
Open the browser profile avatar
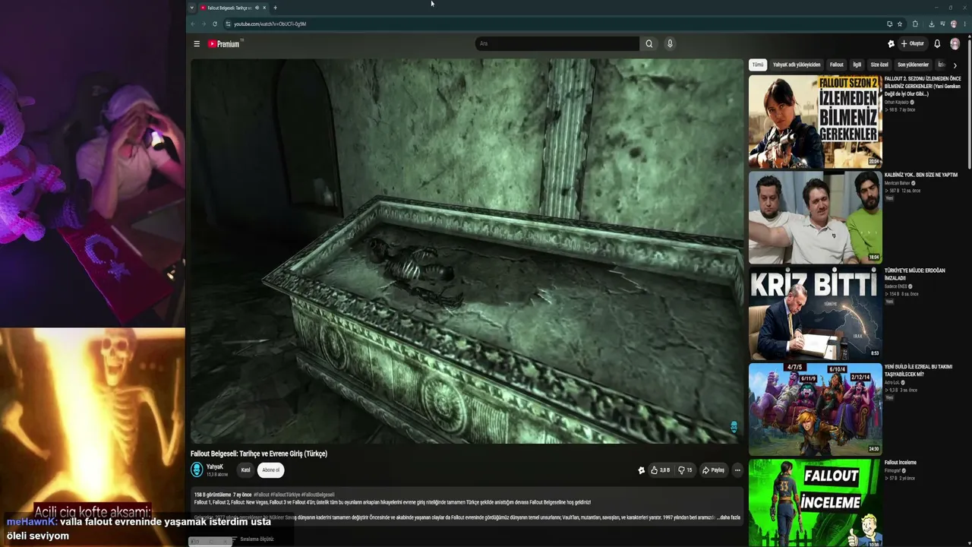click(954, 24)
